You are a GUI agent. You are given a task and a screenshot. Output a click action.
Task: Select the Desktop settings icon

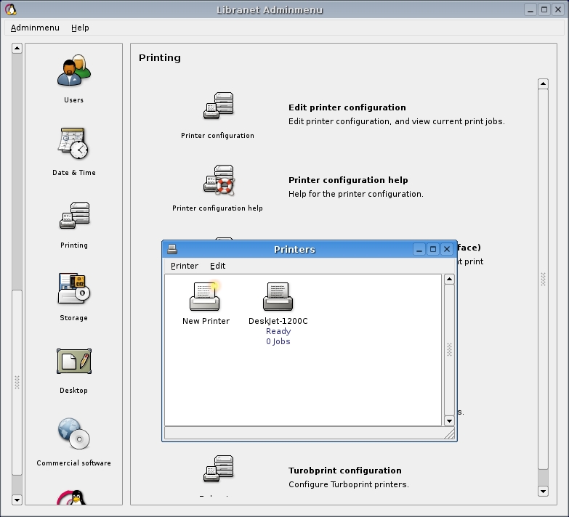point(73,362)
